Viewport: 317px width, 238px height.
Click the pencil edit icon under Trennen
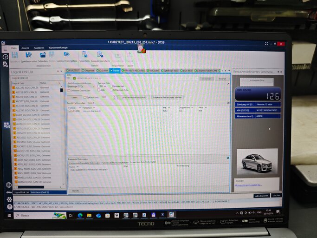click(x=228, y=84)
